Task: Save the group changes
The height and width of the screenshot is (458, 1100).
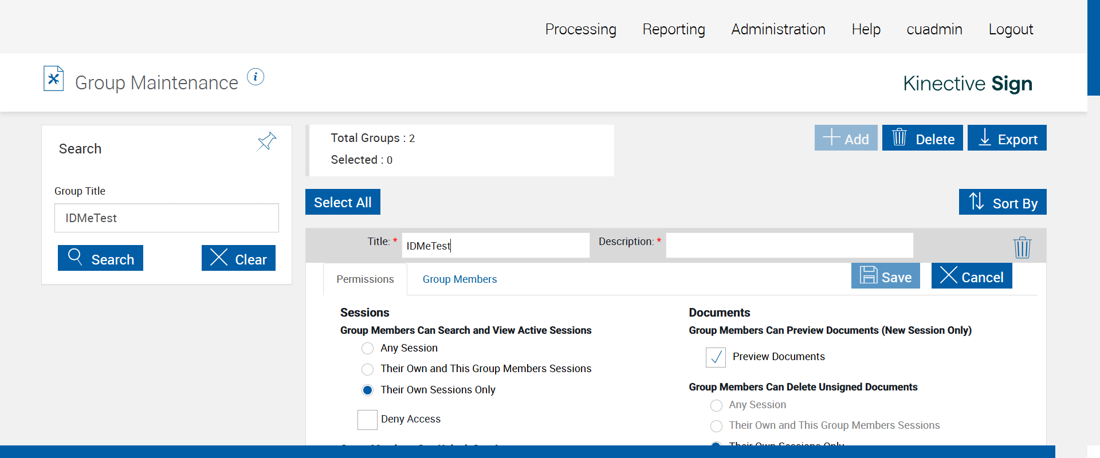Action: pos(885,277)
